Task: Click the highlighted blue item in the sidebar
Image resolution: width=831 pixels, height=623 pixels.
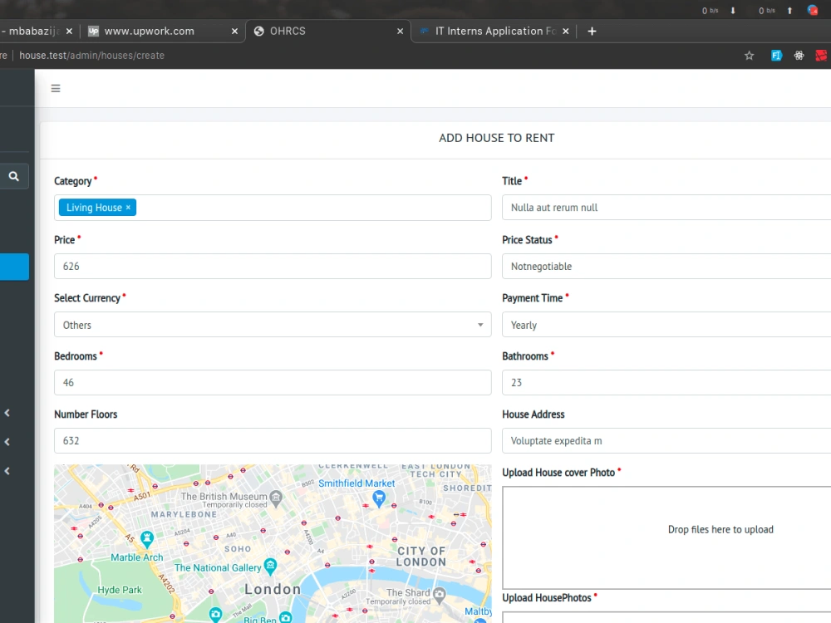Action: tap(15, 267)
